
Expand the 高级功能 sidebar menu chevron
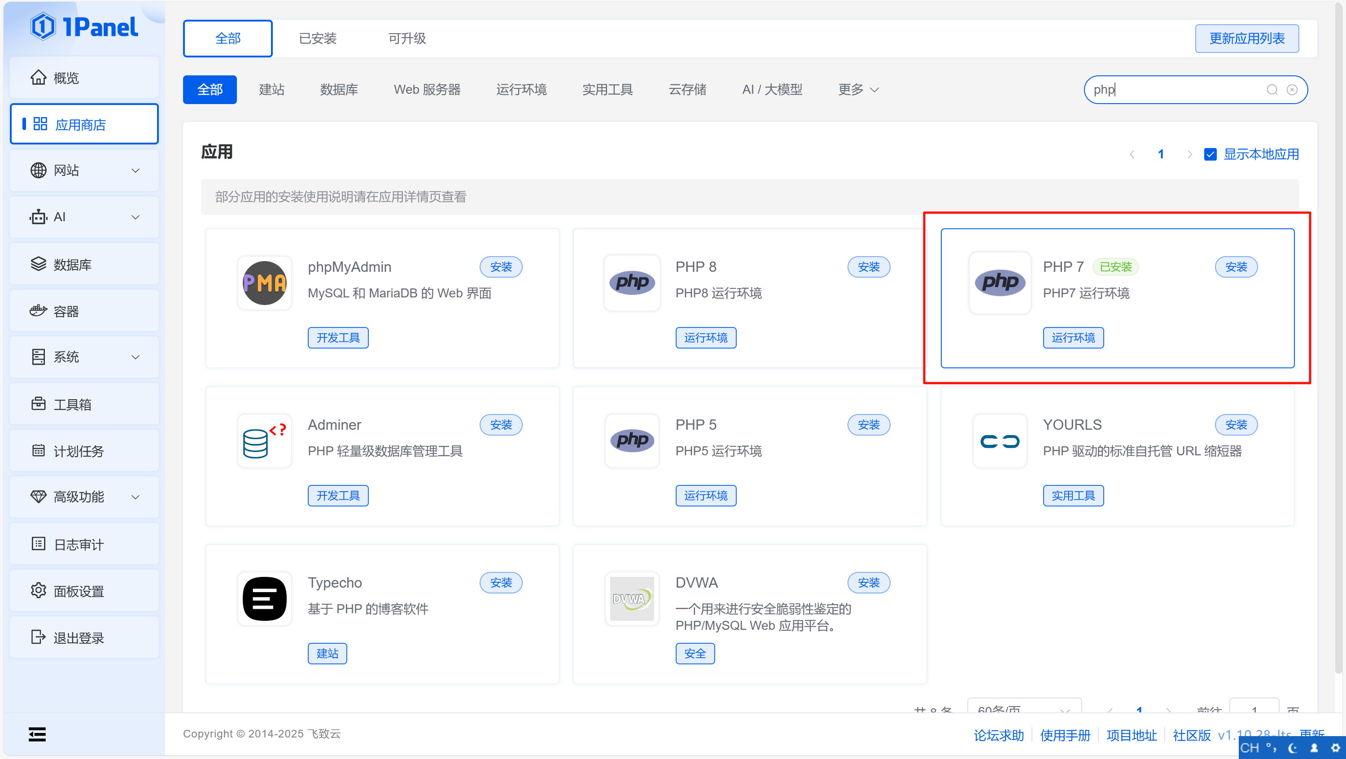tap(135, 497)
